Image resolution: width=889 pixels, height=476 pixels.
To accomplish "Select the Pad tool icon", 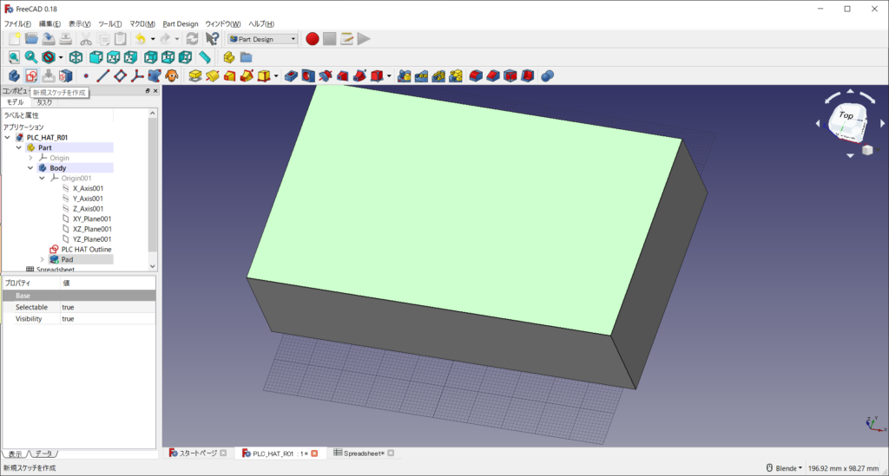I will 195,76.
